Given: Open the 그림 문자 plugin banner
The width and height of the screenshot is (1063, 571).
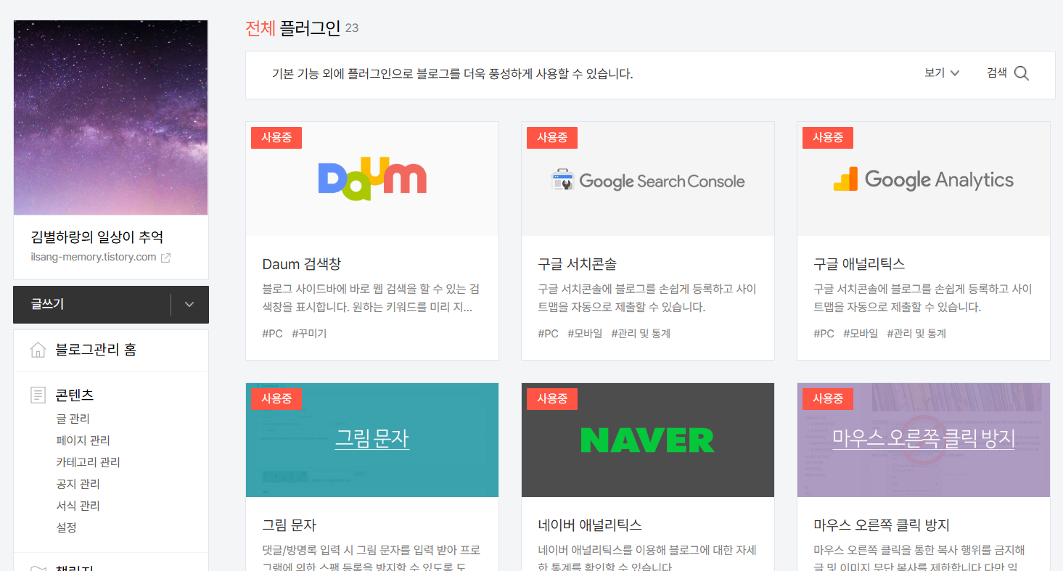Looking at the screenshot, I should [x=372, y=440].
